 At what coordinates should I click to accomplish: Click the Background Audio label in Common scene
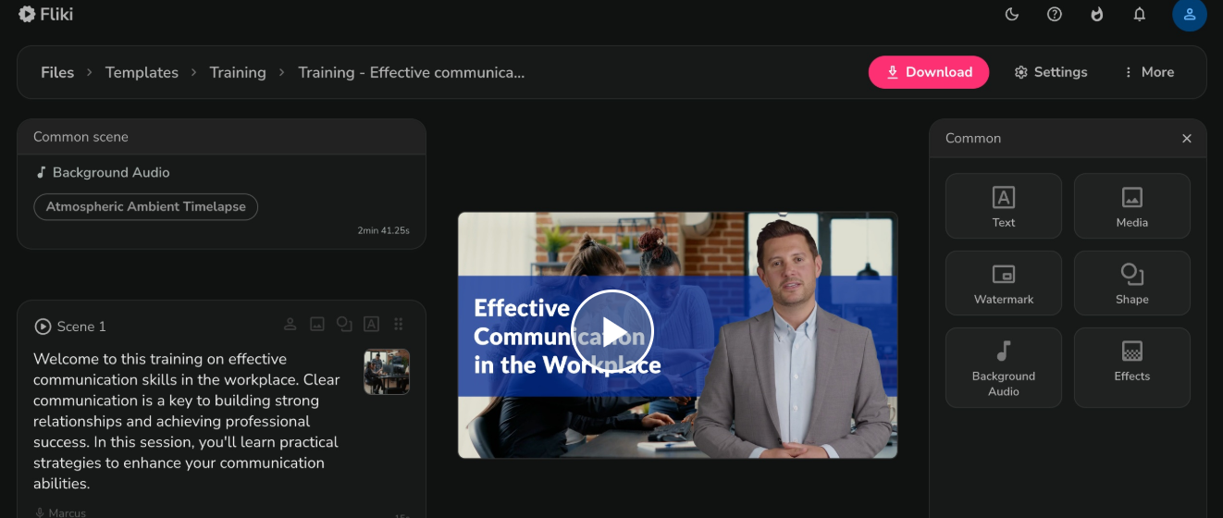(103, 172)
